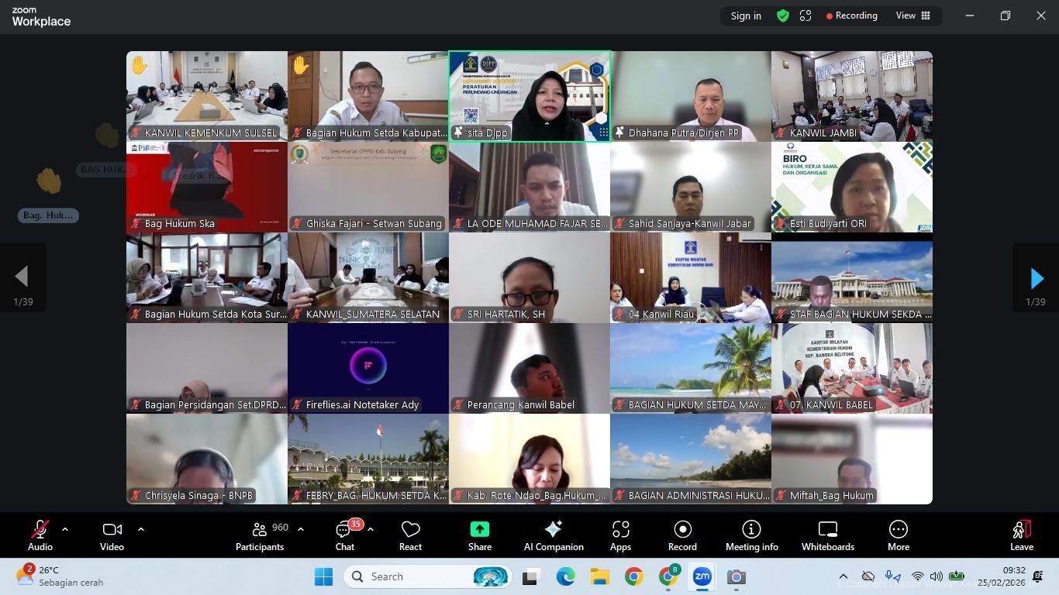Expand video options arrow next to Video
Image resolution: width=1059 pixels, height=595 pixels.
click(x=141, y=529)
